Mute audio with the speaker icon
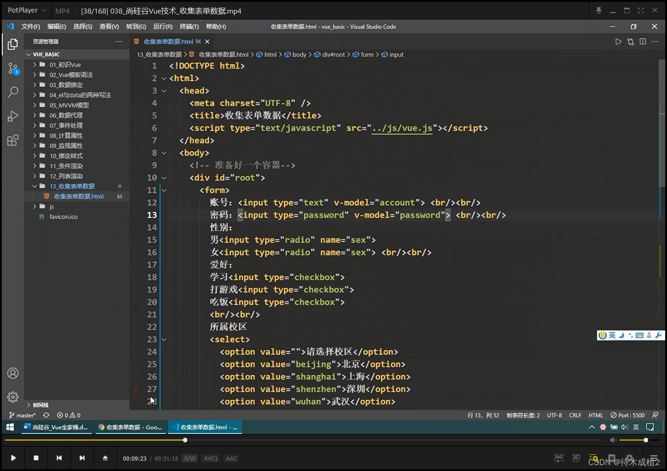Image resolution: width=667 pixels, height=471 pixels. tap(613, 440)
